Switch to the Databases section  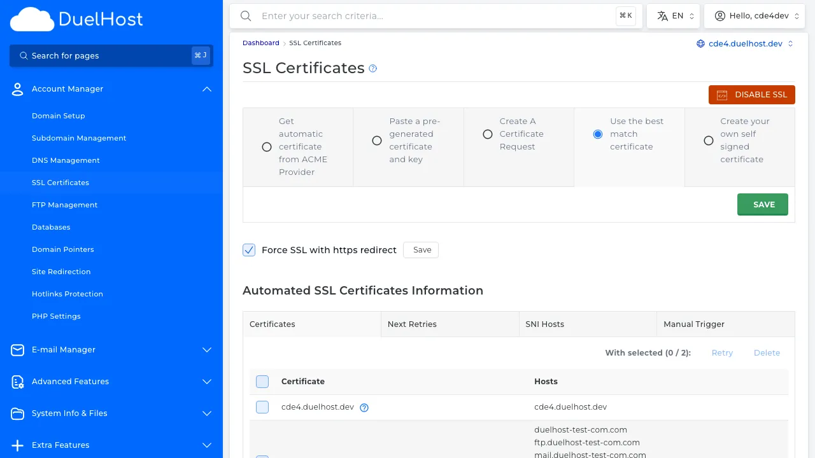tap(50, 227)
